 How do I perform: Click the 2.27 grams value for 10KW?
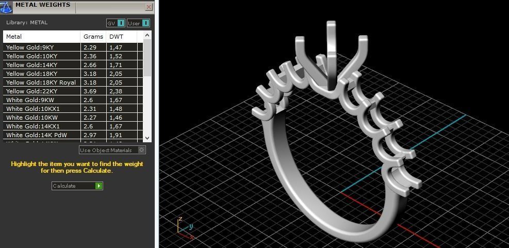tap(90, 118)
